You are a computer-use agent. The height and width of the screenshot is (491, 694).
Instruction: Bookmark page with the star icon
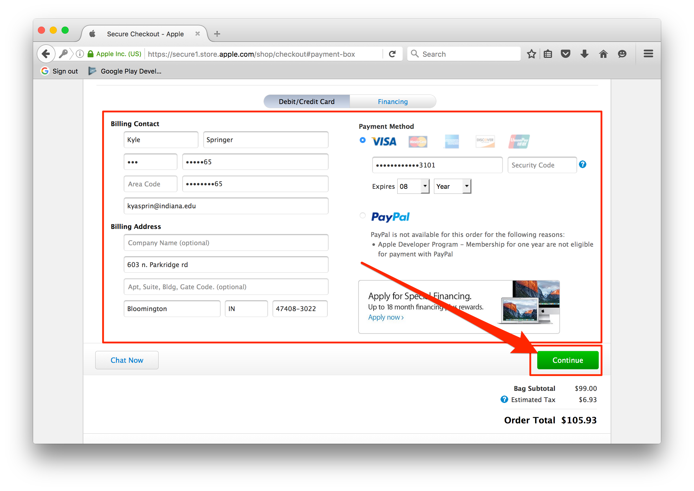pos(531,54)
